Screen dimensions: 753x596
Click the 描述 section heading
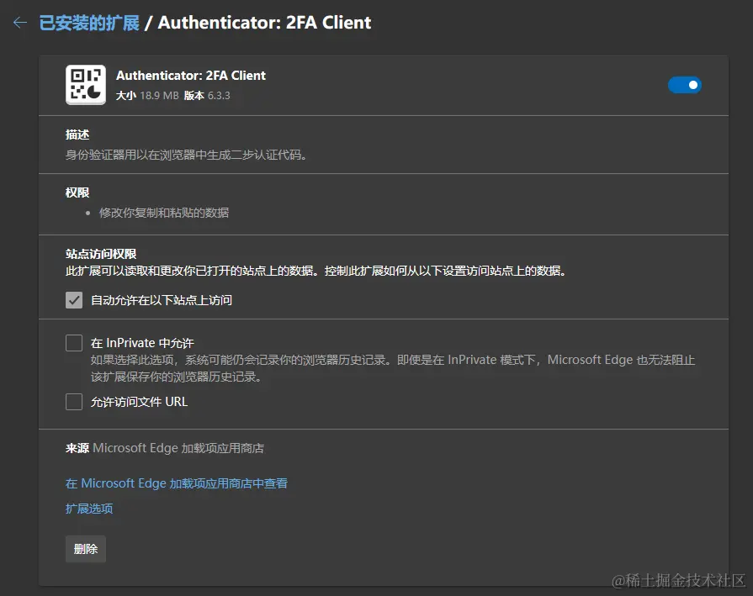(77, 134)
